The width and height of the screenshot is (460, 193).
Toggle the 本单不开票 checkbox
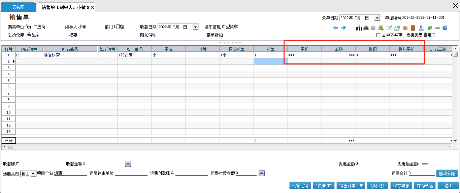(378, 35)
